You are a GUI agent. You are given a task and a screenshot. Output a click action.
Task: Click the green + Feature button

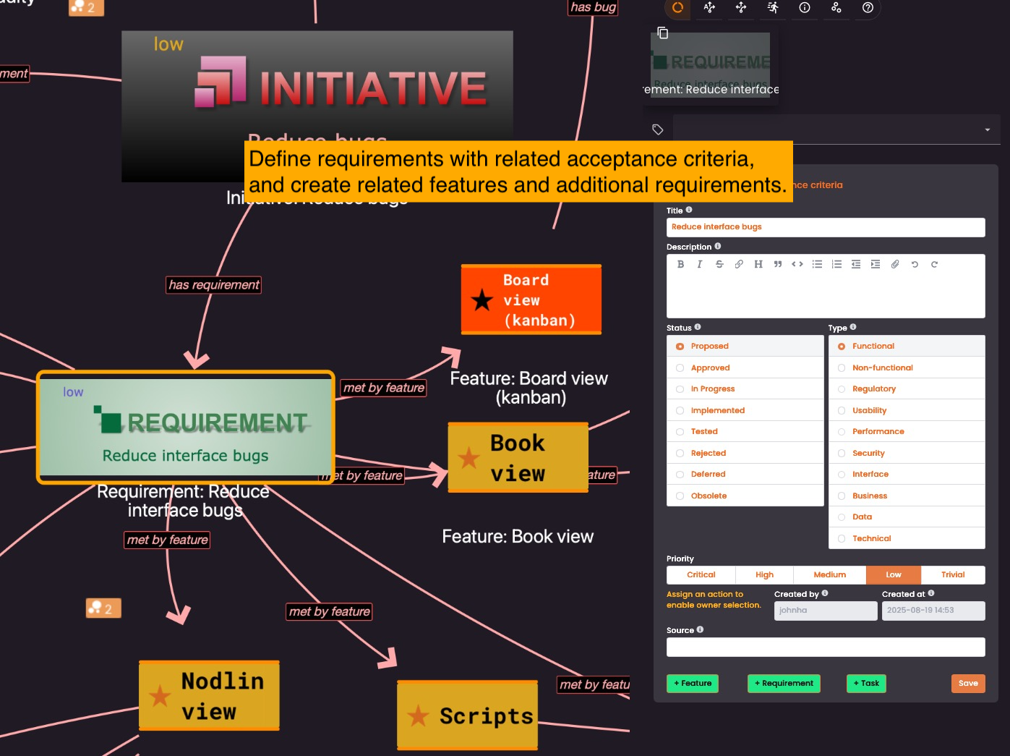pos(692,684)
